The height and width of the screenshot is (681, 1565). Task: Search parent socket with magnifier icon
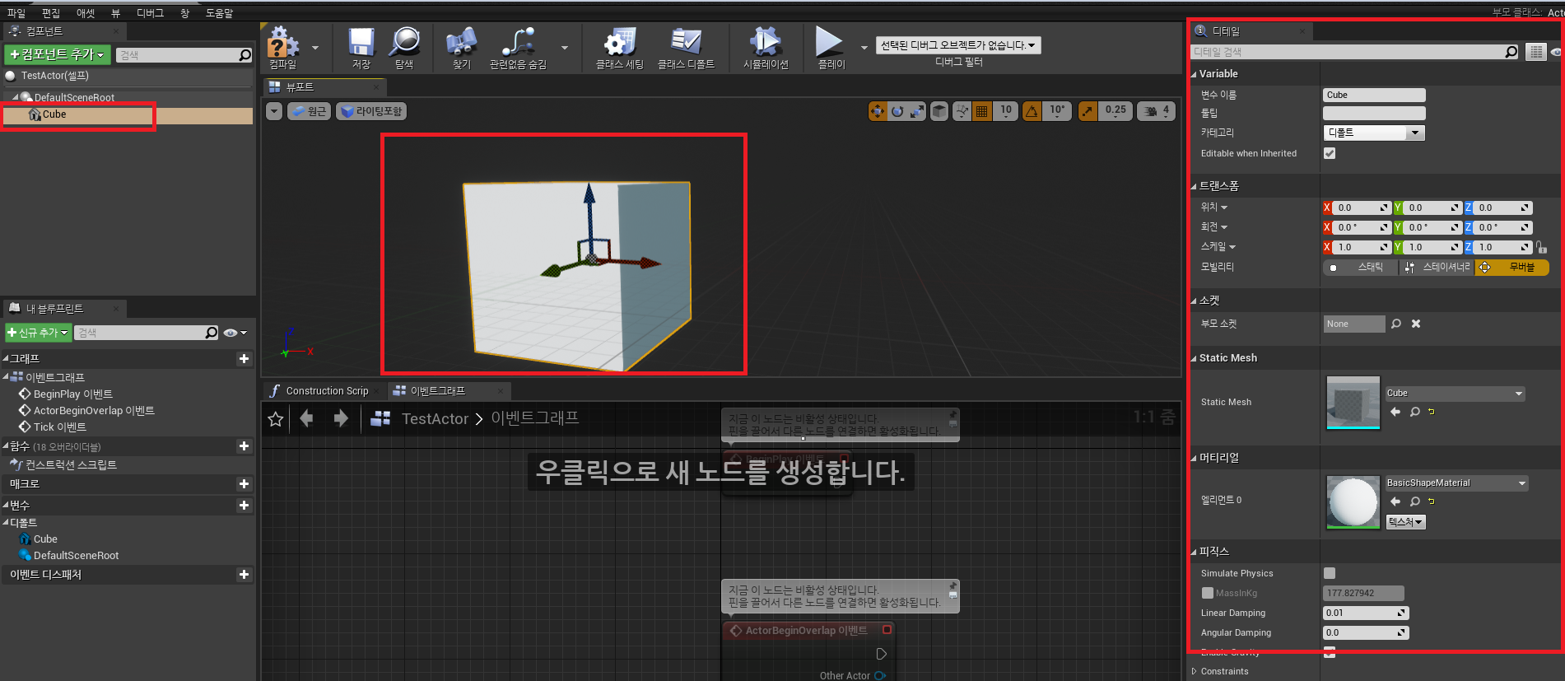[x=1396, y=324]
